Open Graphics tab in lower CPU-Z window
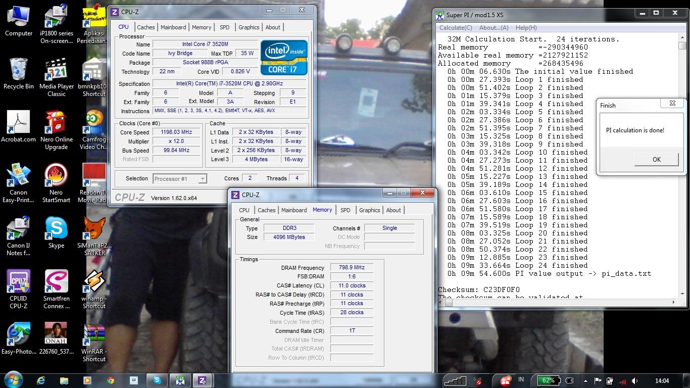This screenshot has width=690, height=388. point(369,210)
